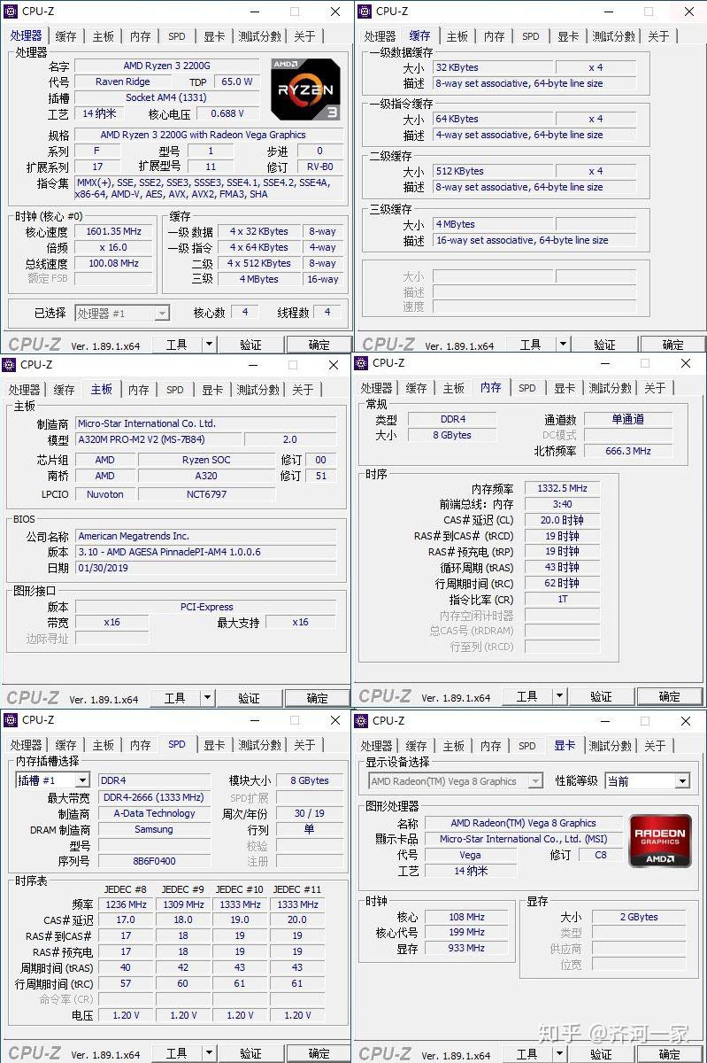Click 验证 button in the cache window

[x=604, y=345]
